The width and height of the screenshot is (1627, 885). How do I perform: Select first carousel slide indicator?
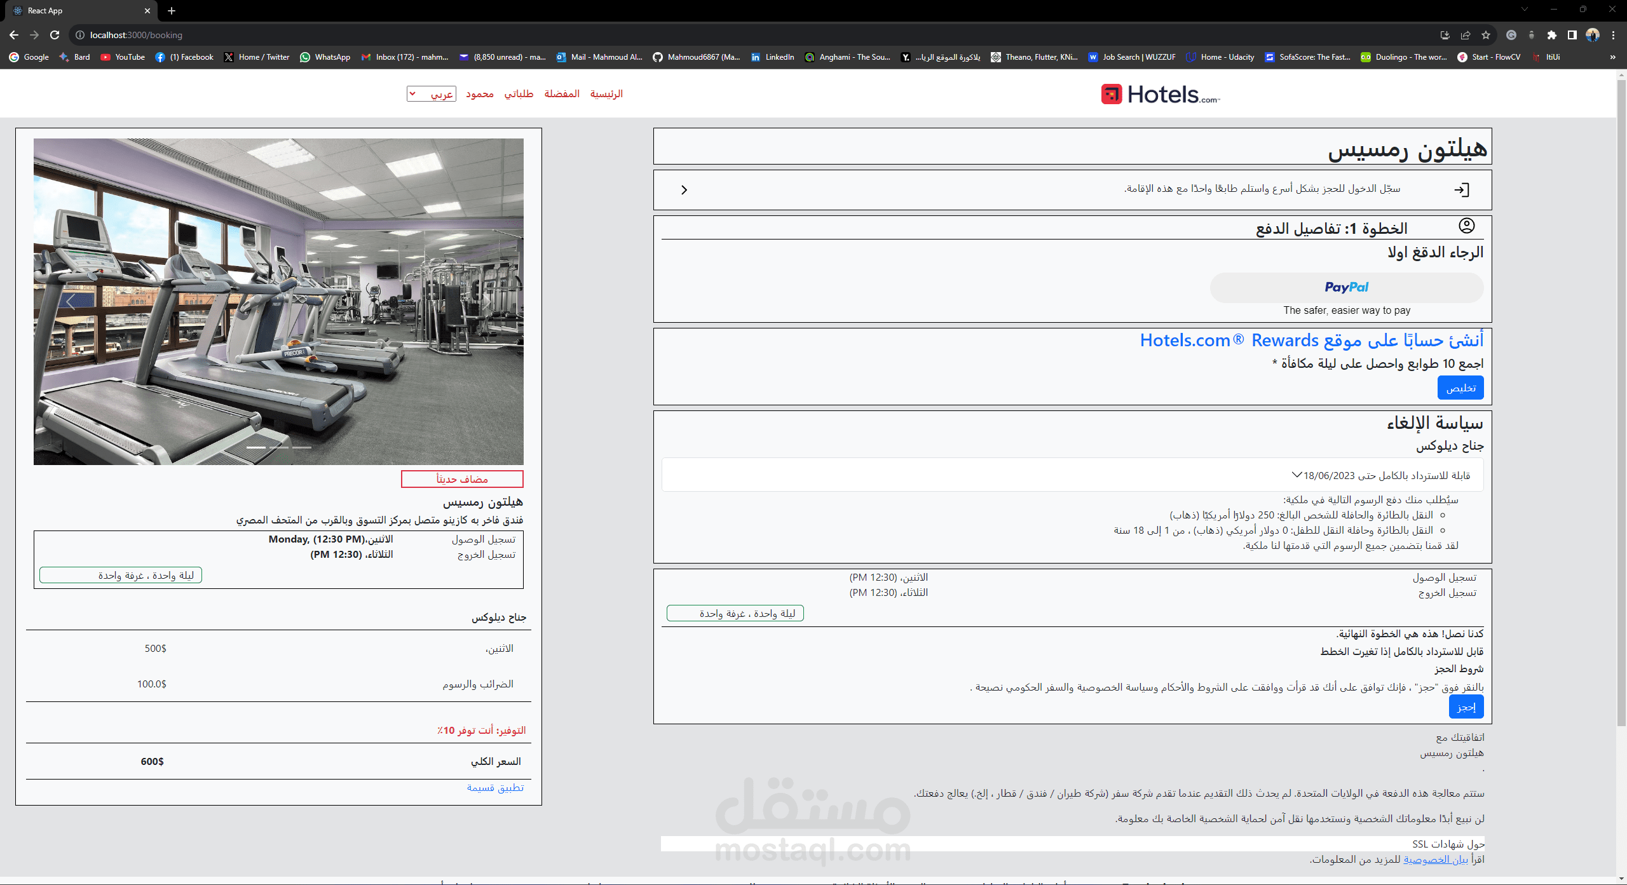click(x=256, y=447)
